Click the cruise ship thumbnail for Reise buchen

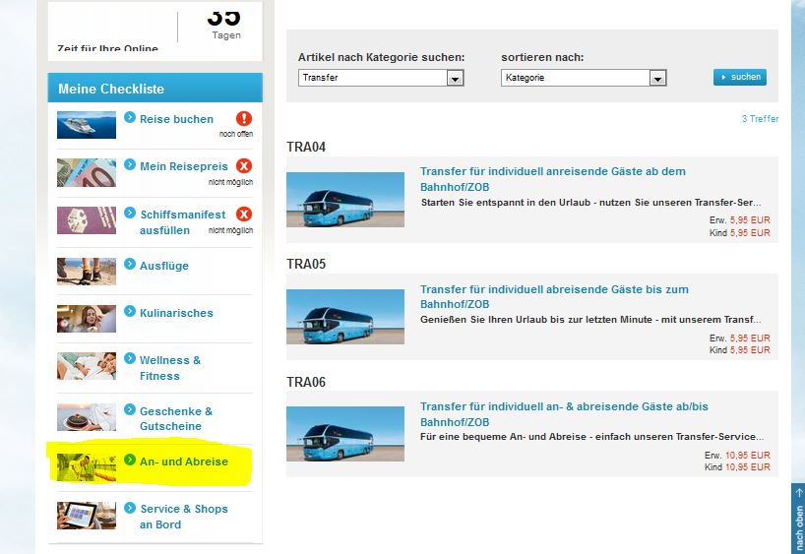point(87,125)
